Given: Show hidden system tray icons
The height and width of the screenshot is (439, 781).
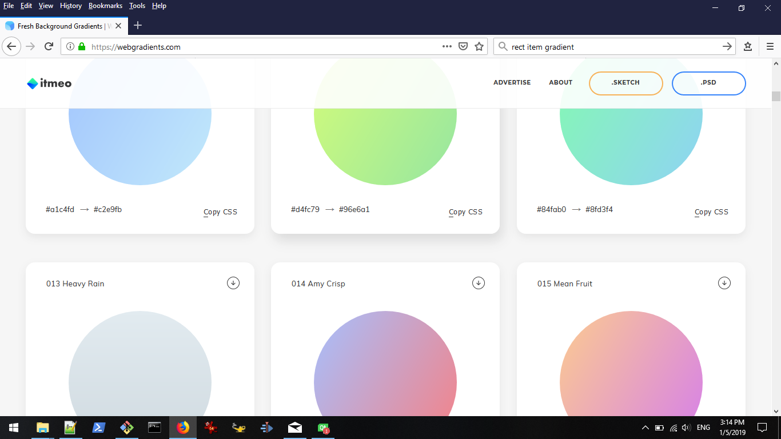Looking at the screenshot, I should pyautogui.click(x=645, y=428).
